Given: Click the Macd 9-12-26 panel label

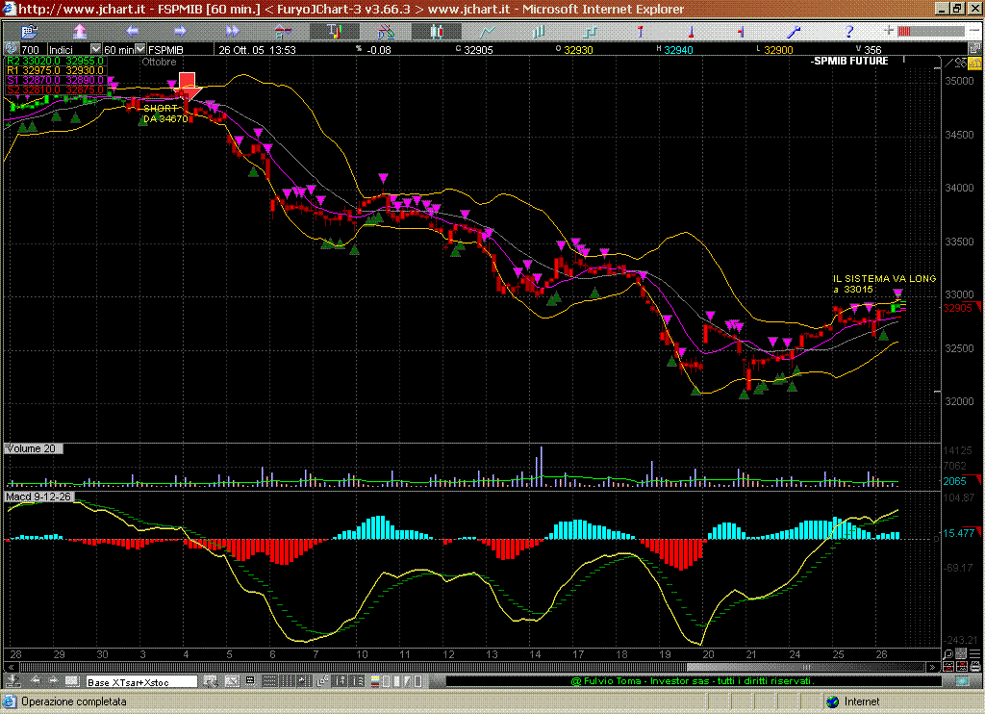Looking at the screenshot, I should 40,497.
